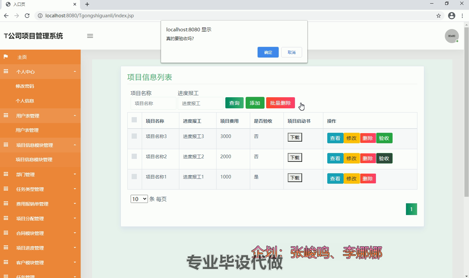469x278 pixels.
Task: Click grid icon next to 用户表管理 header
Action: click(6, 116)
